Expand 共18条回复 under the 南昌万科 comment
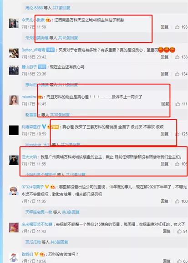Screen dimensions: 188x263 (68, 38)
